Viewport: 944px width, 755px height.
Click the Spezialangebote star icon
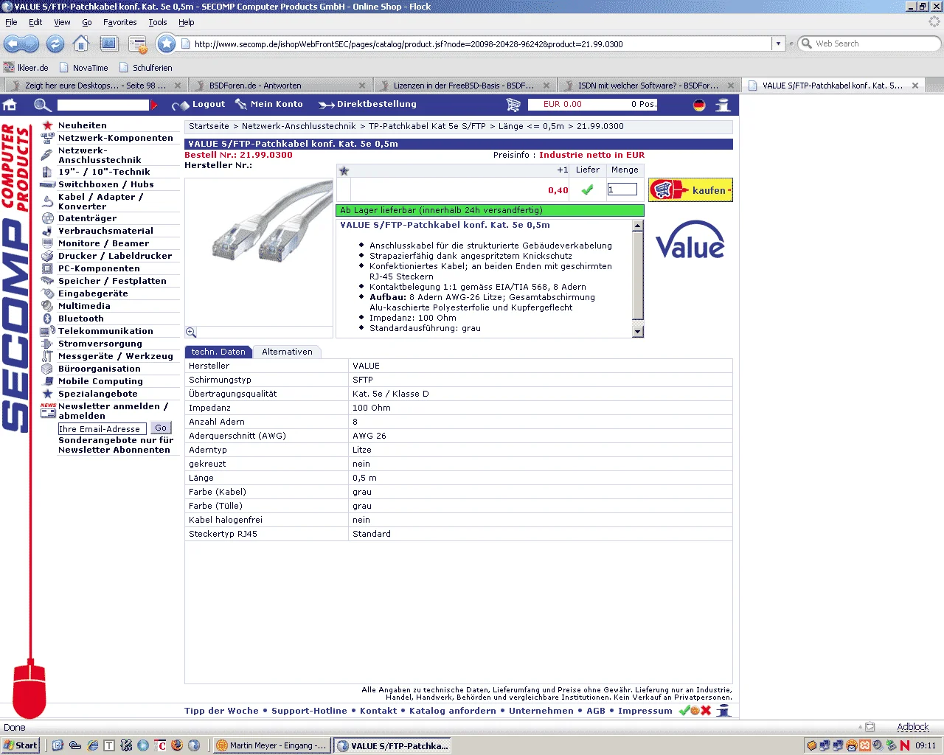pos(47,394)
